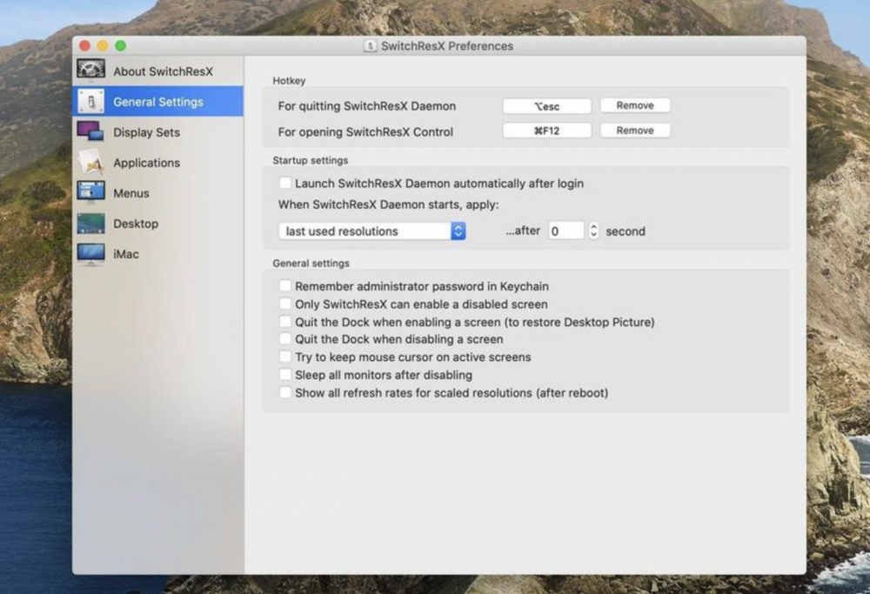Click the Applications sidebar icon
The width and height of the screenshot is (870, 594).
(x=91, y=162)
